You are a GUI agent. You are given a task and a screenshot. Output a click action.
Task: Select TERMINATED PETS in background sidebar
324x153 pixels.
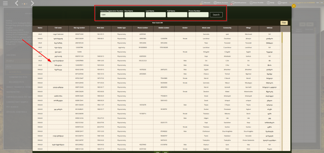(18, 77)
